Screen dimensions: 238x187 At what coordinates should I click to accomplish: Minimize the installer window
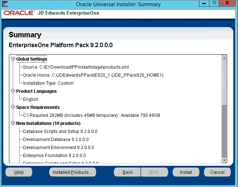pos(204,3)
